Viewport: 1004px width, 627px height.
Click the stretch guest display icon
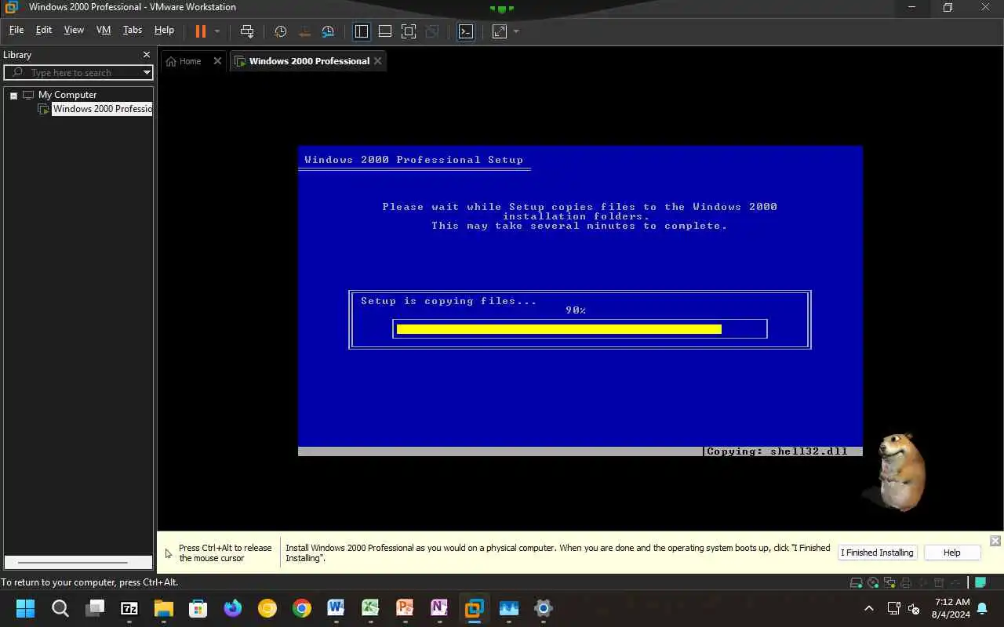click(x=500, y=31)
